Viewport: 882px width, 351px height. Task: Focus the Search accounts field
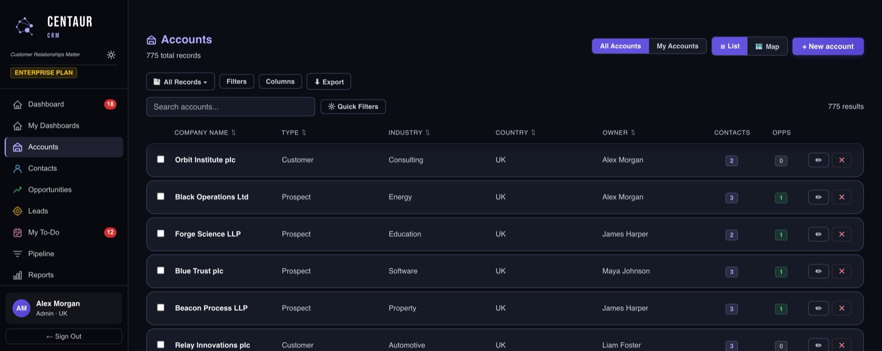(x=230, y=107)
